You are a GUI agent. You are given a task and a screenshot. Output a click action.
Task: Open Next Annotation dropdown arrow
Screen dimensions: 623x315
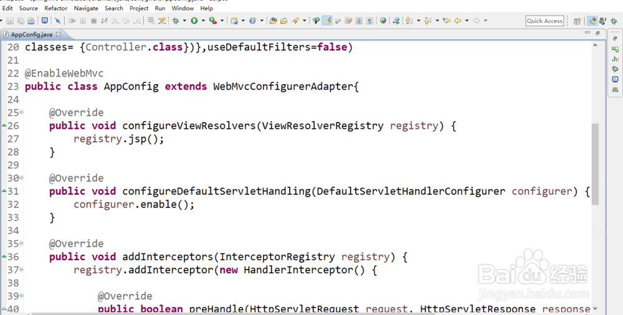point(419,21)
